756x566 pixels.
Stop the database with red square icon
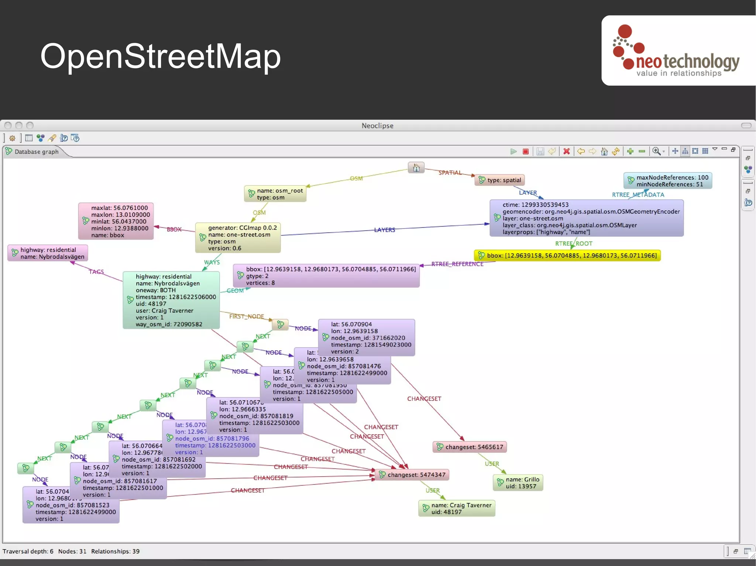point(526,151)
